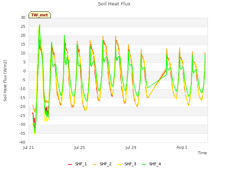Click the 30 y-axis tick label
This screenshot has height=171, width=229.
[x=23, y=17]
